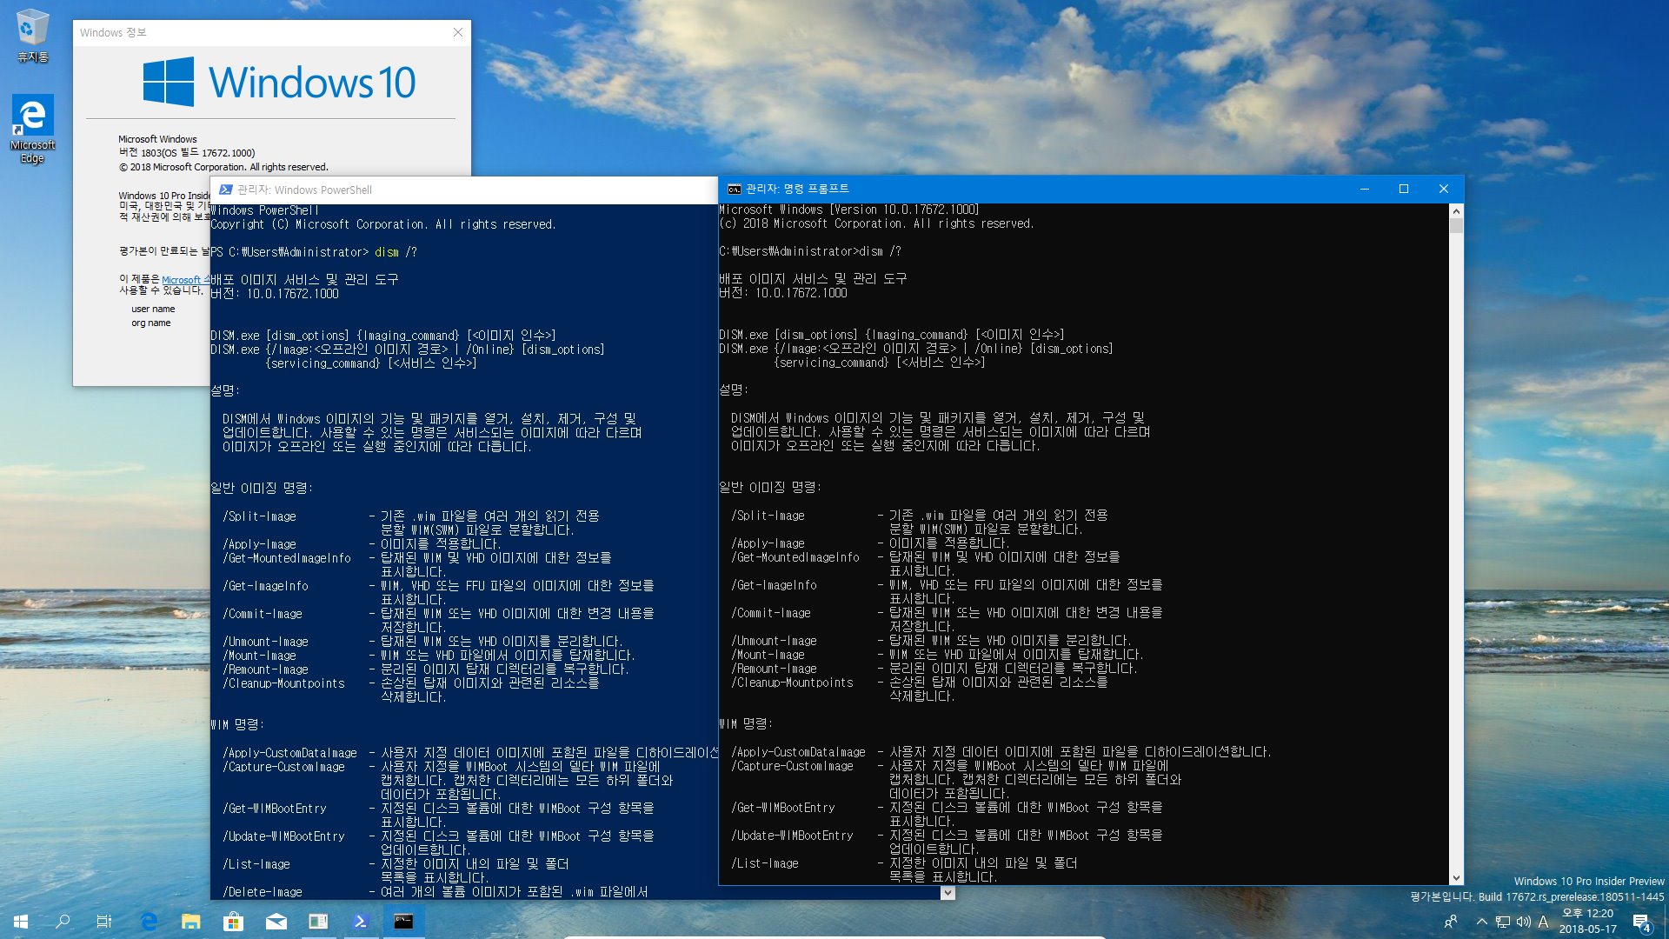Screen dimensions: 1669x939
Task: Click '/Get-WIMBootEntry' in Command Prompt window
Action: point(782,808)
